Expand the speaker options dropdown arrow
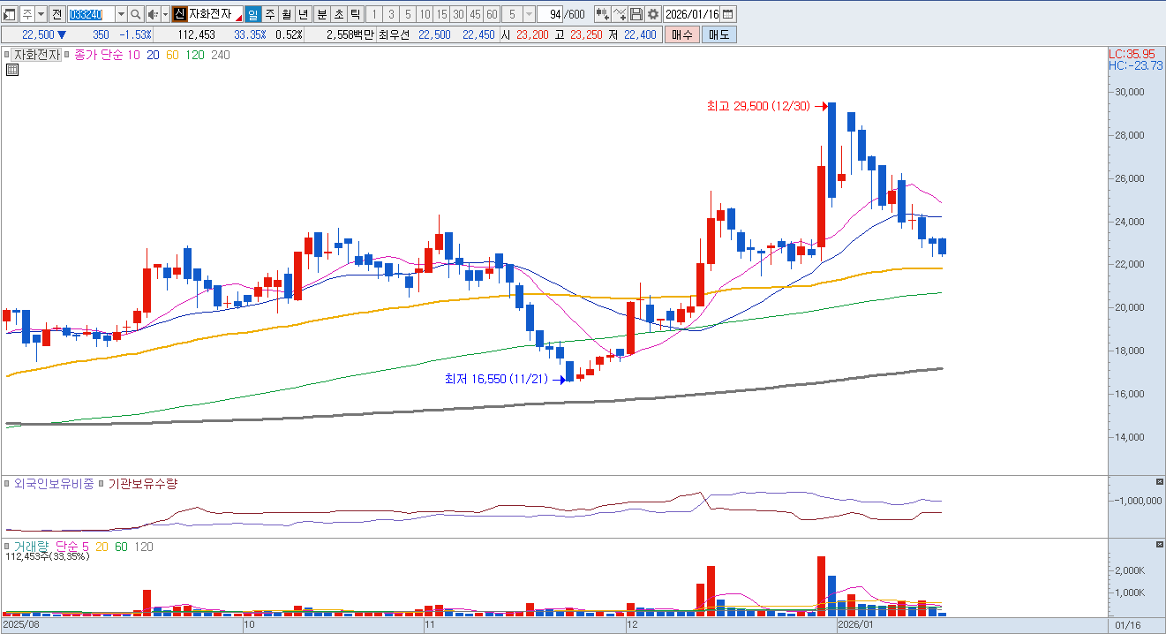Screen dimensions: 1166x634 point(165,14)
